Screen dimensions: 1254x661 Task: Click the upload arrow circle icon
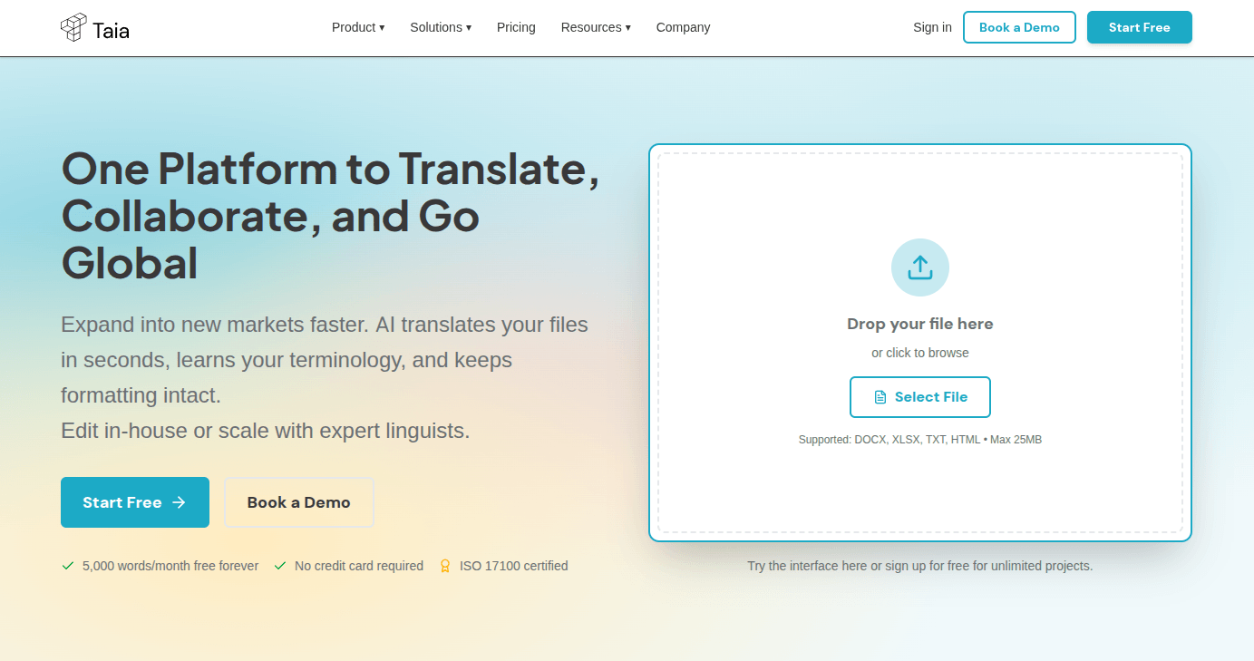pos(920,267)
